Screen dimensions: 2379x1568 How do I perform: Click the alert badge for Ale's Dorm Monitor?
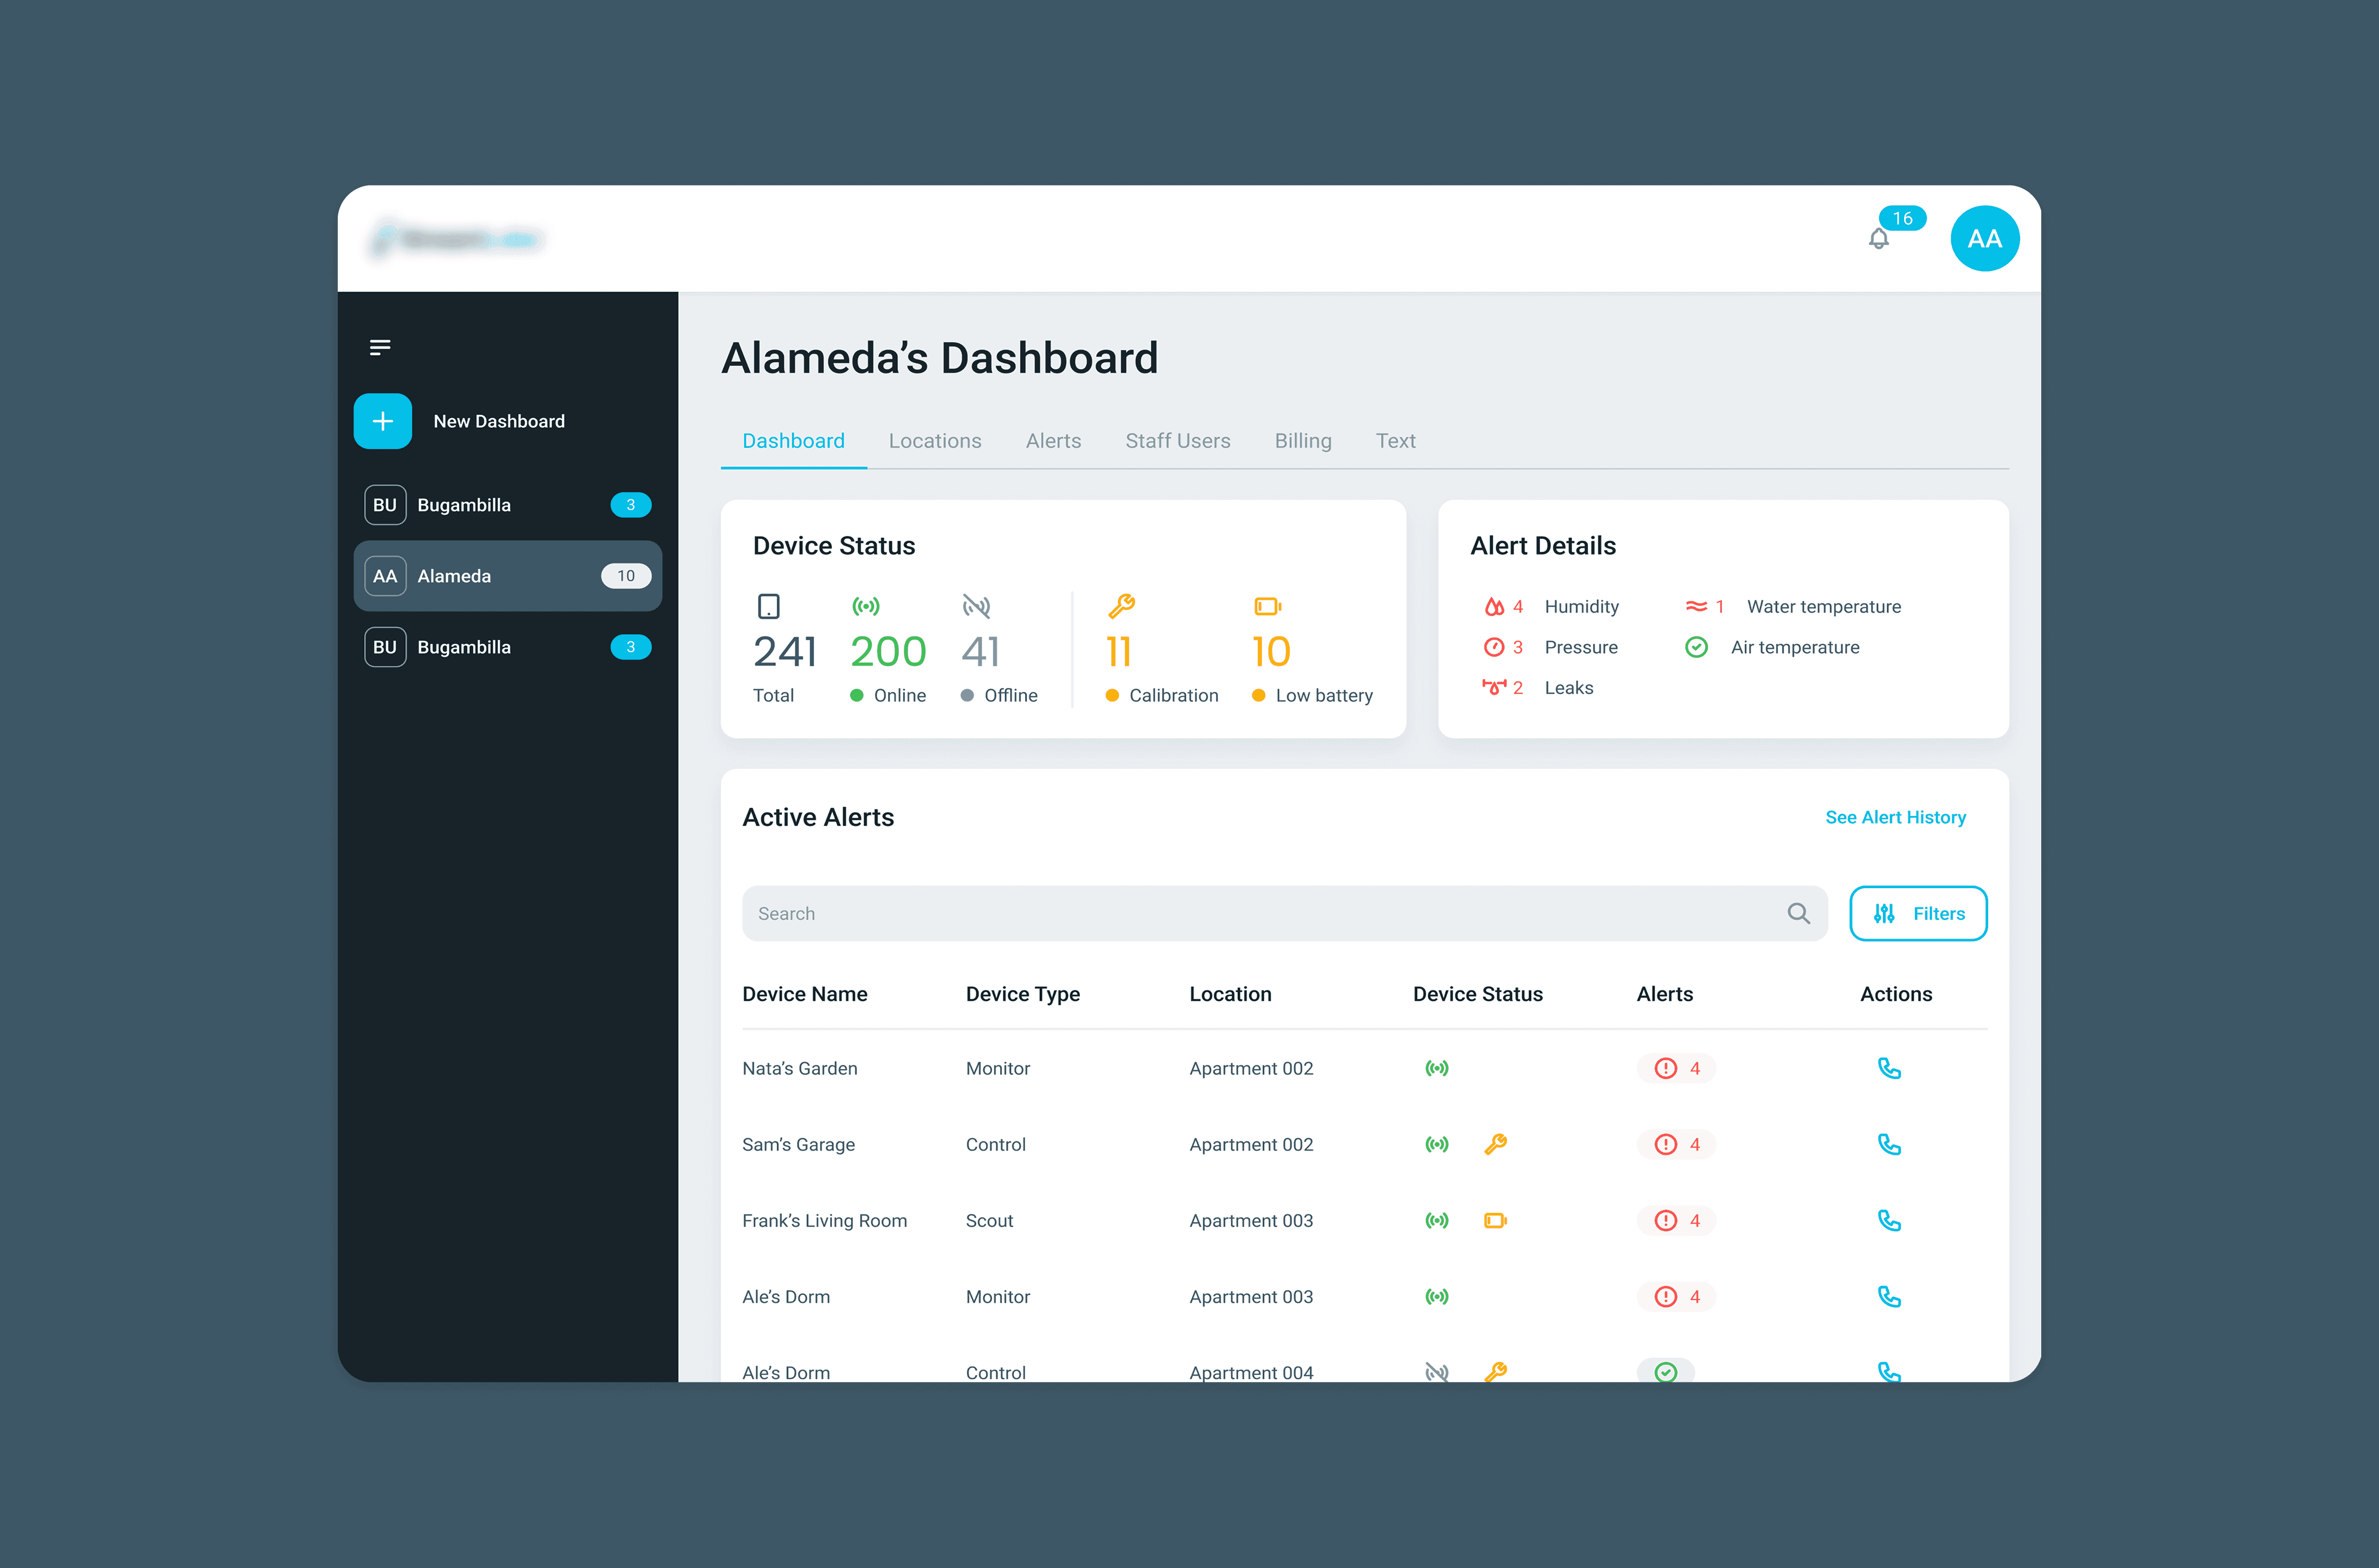[x=1677, y=1296]
